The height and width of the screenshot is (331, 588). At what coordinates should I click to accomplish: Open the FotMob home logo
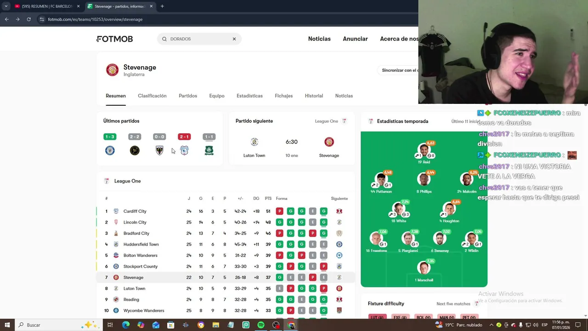tap(114, 39)
